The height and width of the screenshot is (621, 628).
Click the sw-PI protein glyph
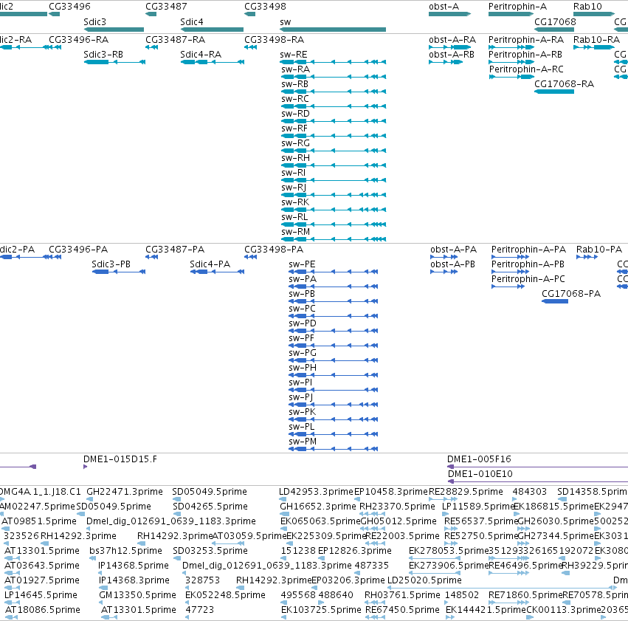tap(334, 390)
